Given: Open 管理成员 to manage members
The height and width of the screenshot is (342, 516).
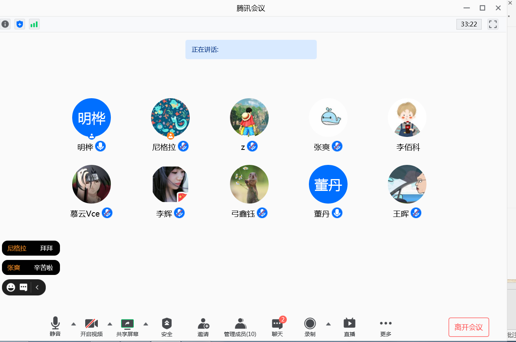Looking at the screenshot, I should 240,327.
